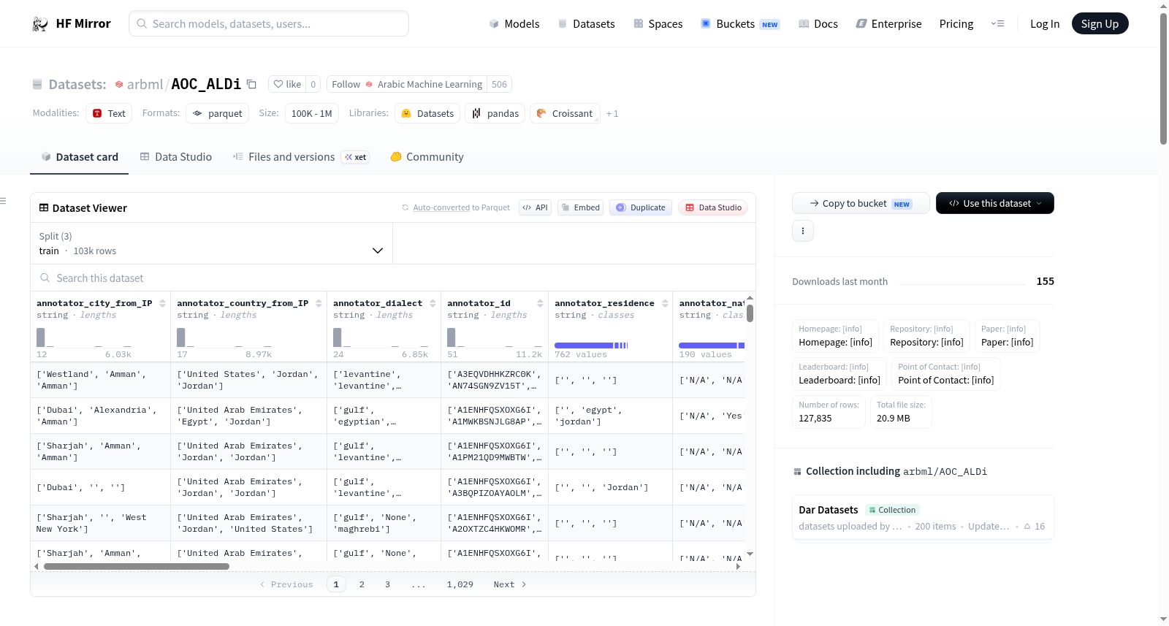Open the Enterprise menu item
Viewport: 1169px width, 626px height.
889,24
